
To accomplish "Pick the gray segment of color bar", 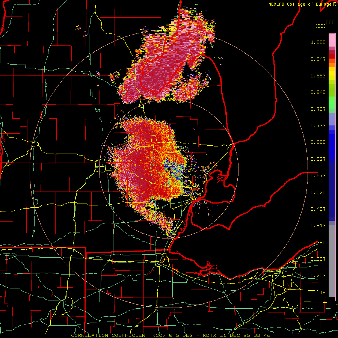I will coord(332,261).
